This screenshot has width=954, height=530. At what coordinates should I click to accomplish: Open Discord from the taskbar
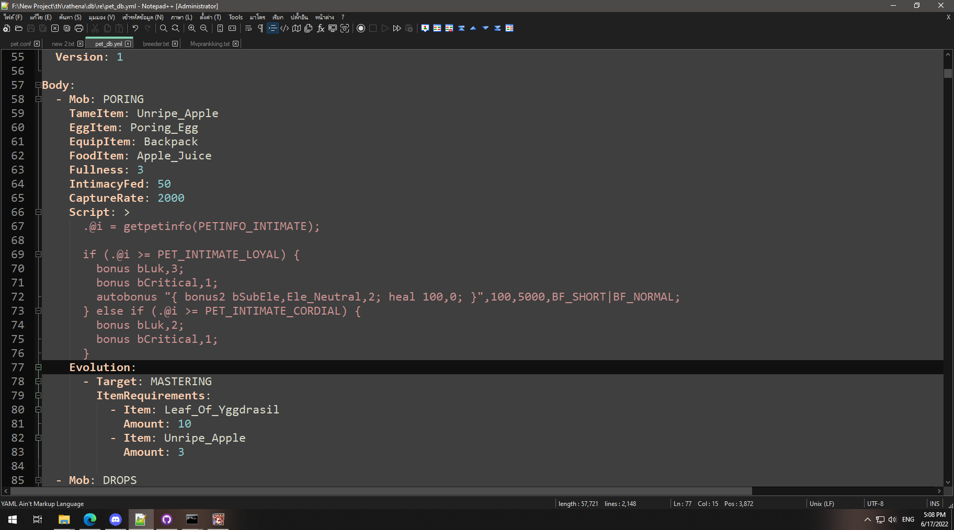(116, 519)
